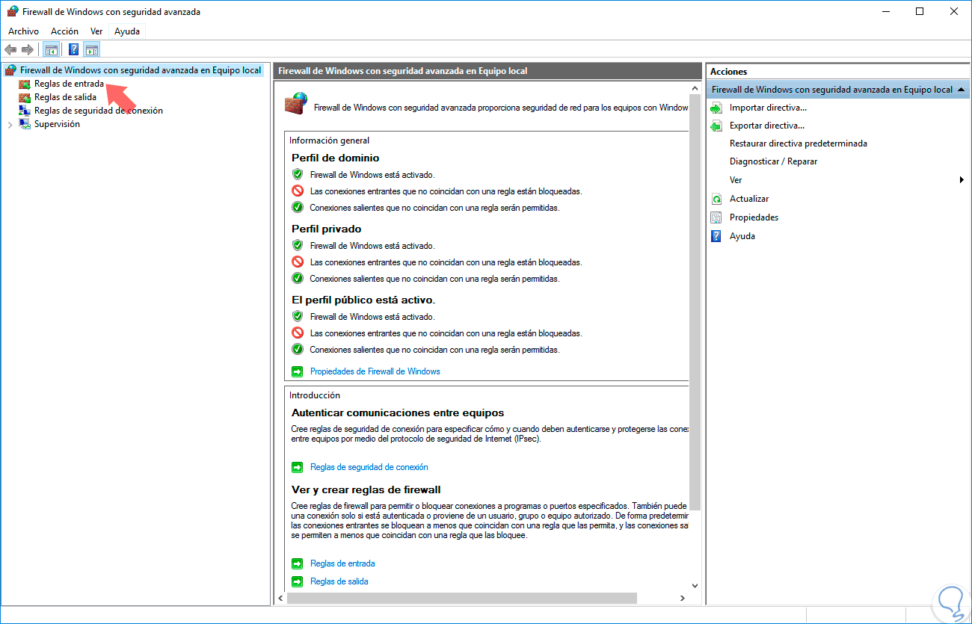Open the Acción menu
The height and width of the screenshot is (624, 972).
(64, 31)
